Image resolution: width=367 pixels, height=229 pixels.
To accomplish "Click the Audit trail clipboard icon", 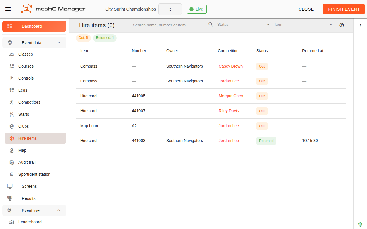I will (x=12, y=162).
